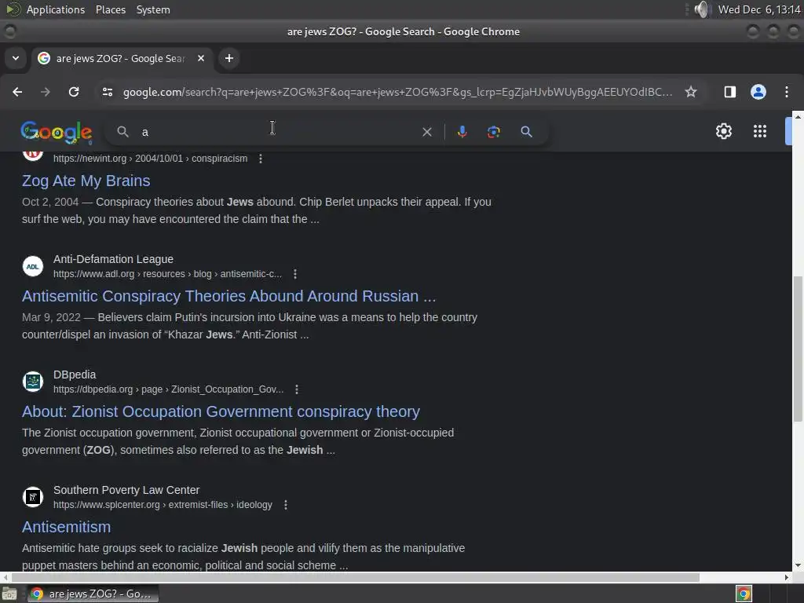Open a new browser tab

[229, 58]
